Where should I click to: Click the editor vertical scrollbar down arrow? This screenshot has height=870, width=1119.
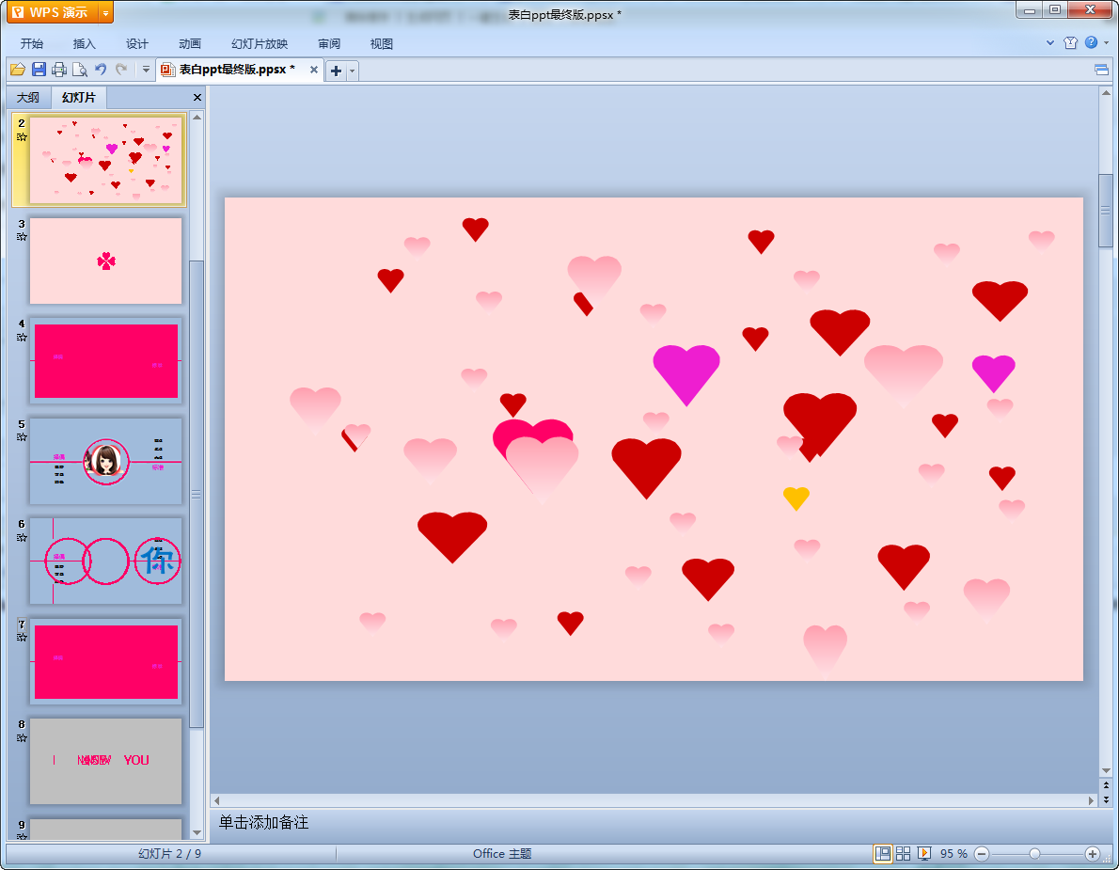click(x=1106, y=771)
